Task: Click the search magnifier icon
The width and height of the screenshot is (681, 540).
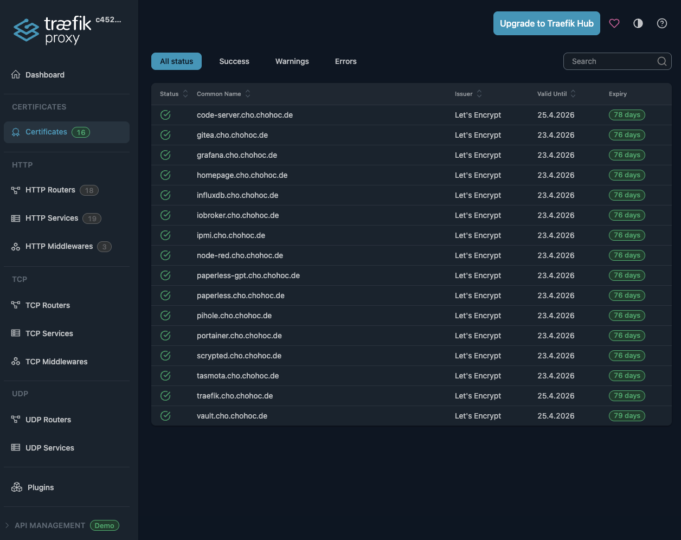Action: pos(662,61)
